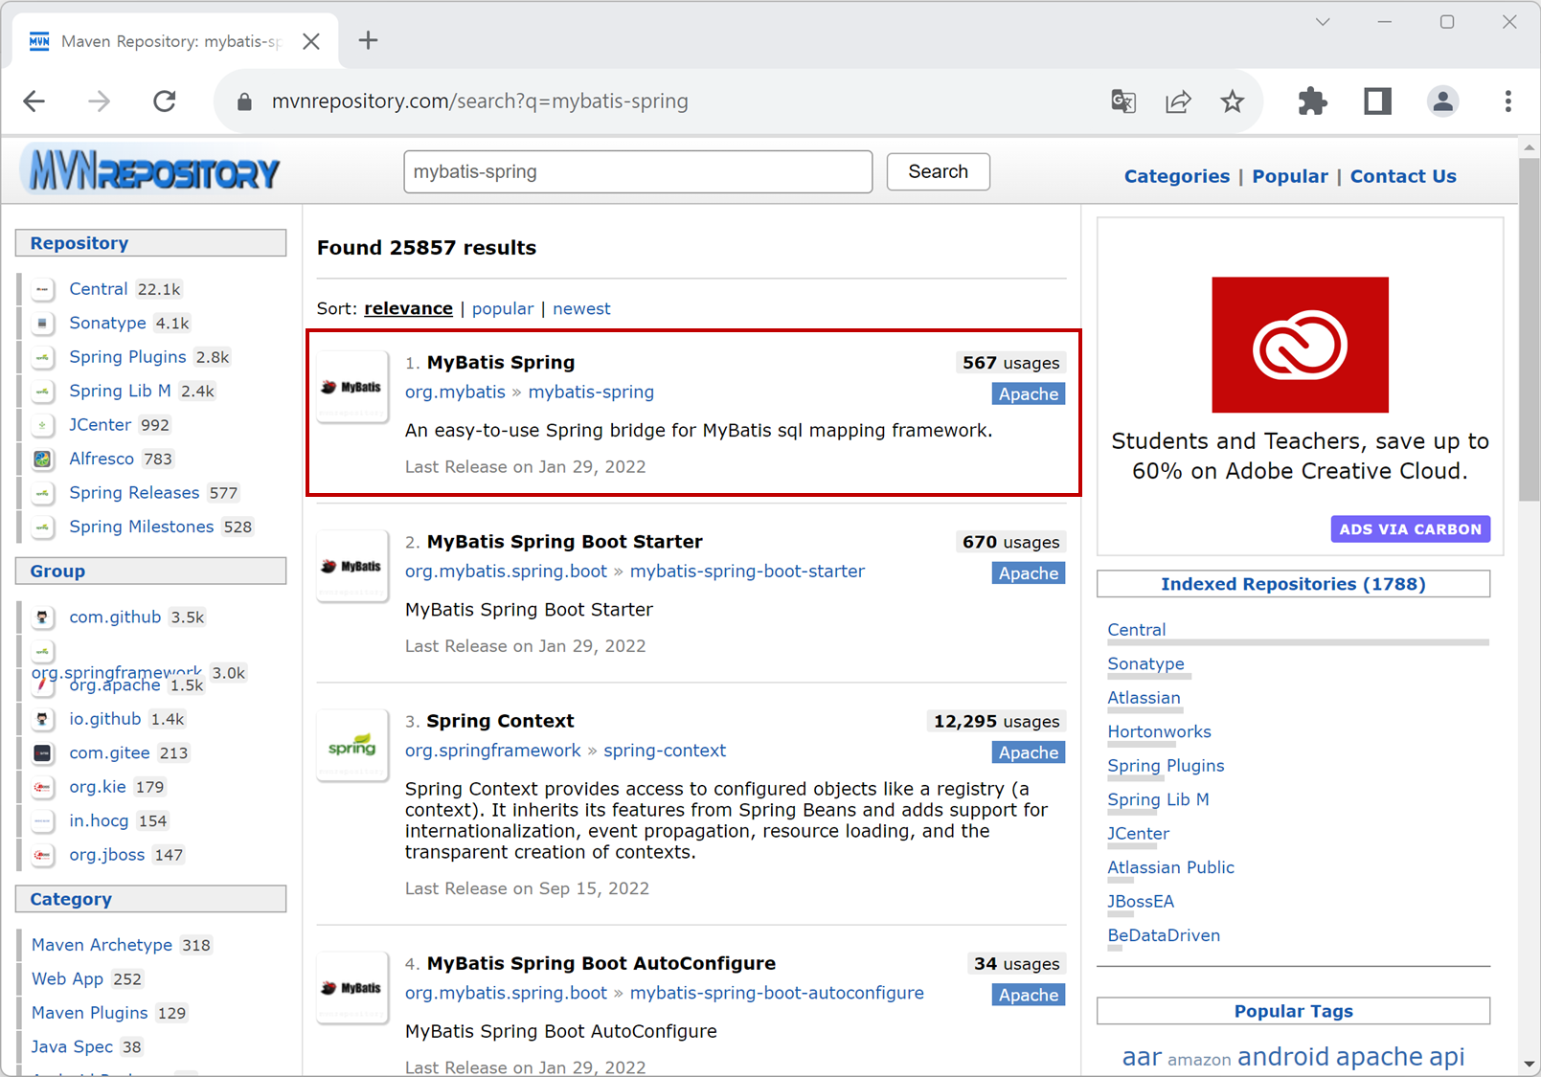The image size is (1541, 1077).
Task: Click the page vertical scrollbar thumb
Action: pyautogui.click(x=1529, y=329)
